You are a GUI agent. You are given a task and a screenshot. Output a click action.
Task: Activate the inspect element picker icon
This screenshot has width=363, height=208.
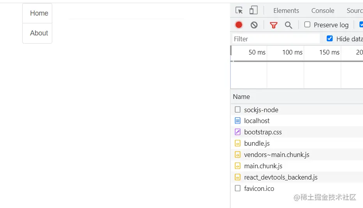coord(239,11)
